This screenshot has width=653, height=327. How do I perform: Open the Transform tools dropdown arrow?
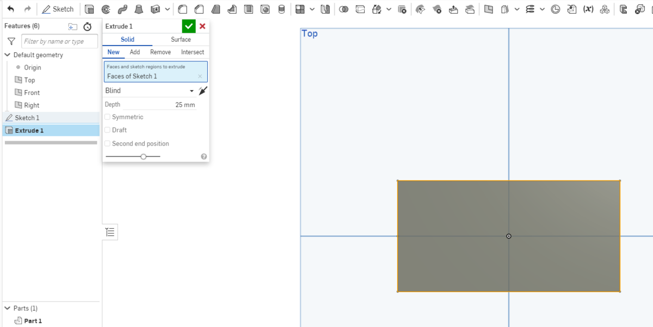[x=389, y=9]
